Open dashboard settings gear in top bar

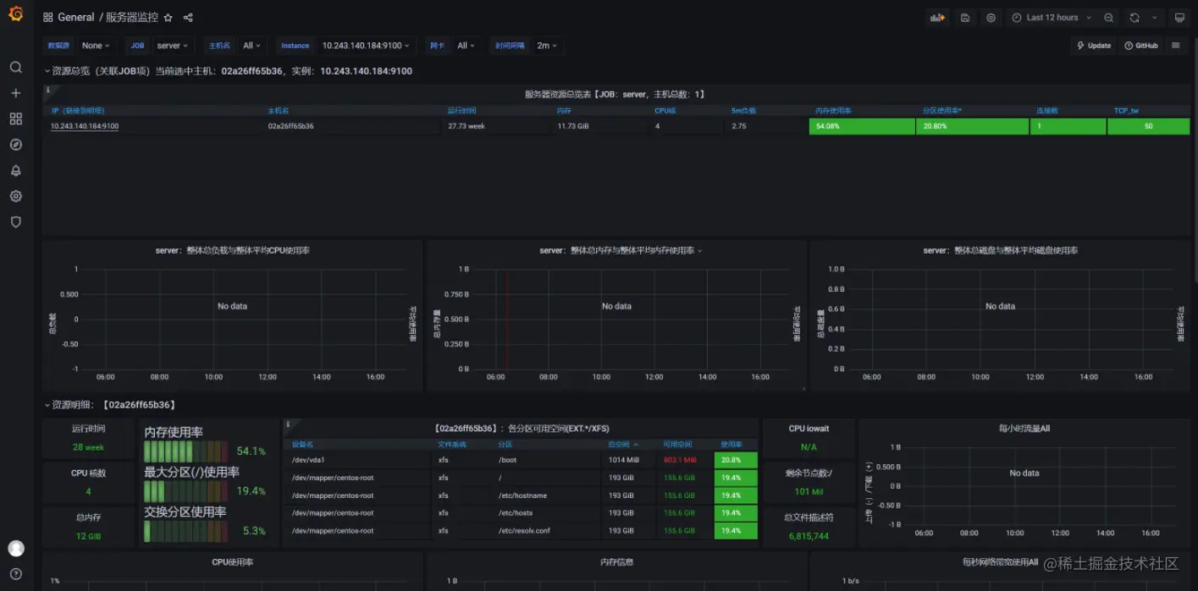click(x=991, y=18)
